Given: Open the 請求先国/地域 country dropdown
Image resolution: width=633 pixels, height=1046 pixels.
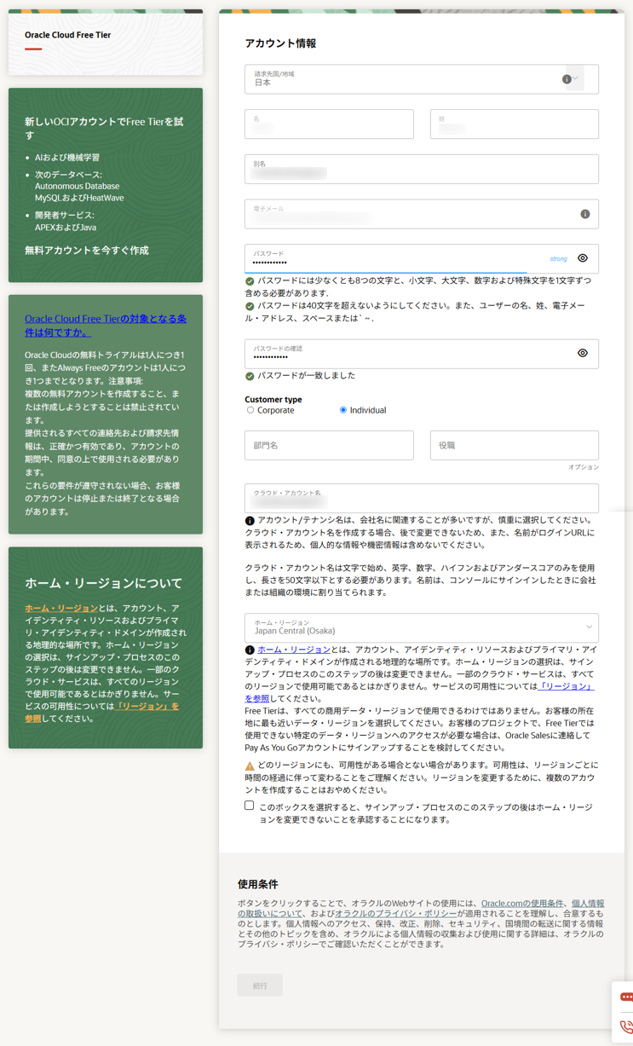Looking at the screenshot, I should pyautogui.click(x=575, y=78).
